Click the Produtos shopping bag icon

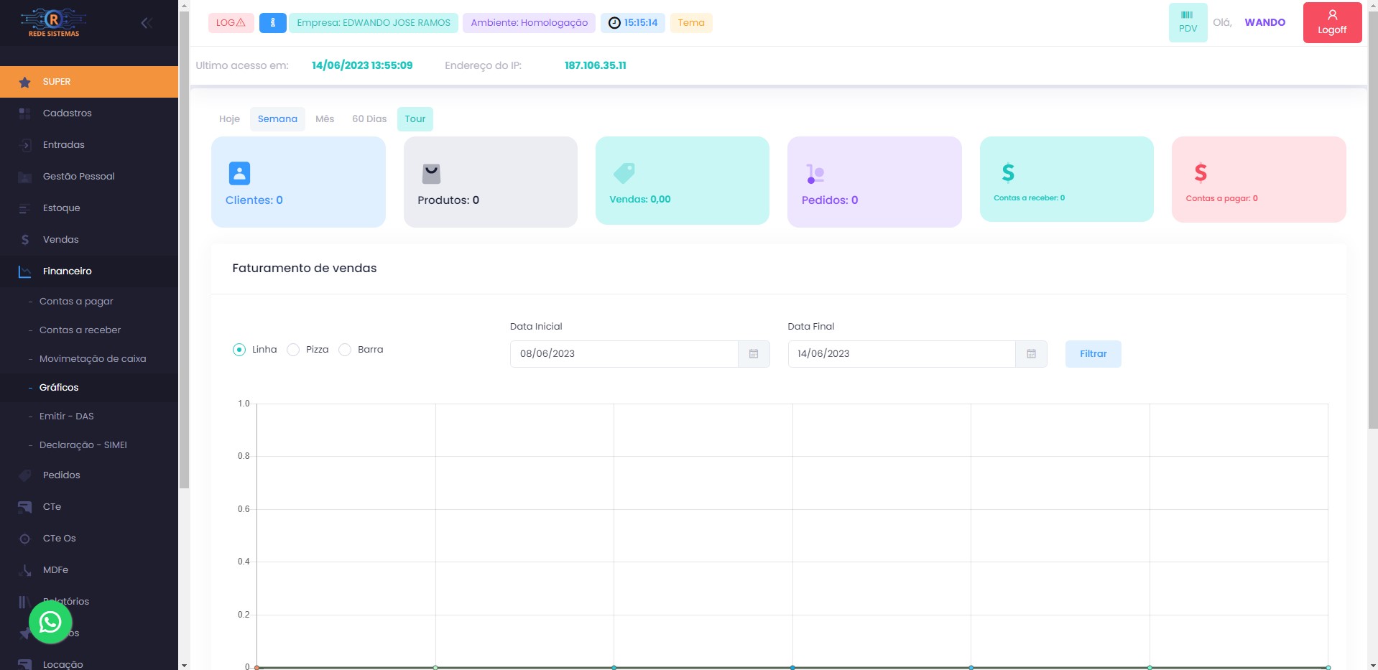pos(431,173)
